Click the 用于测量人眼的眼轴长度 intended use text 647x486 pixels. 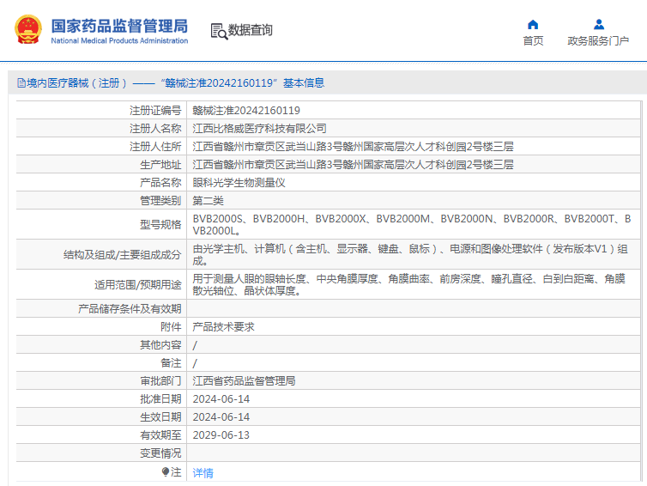coord(409,284)
